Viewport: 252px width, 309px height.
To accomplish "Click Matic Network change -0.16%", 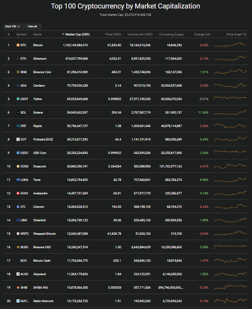I will [204, 301].
